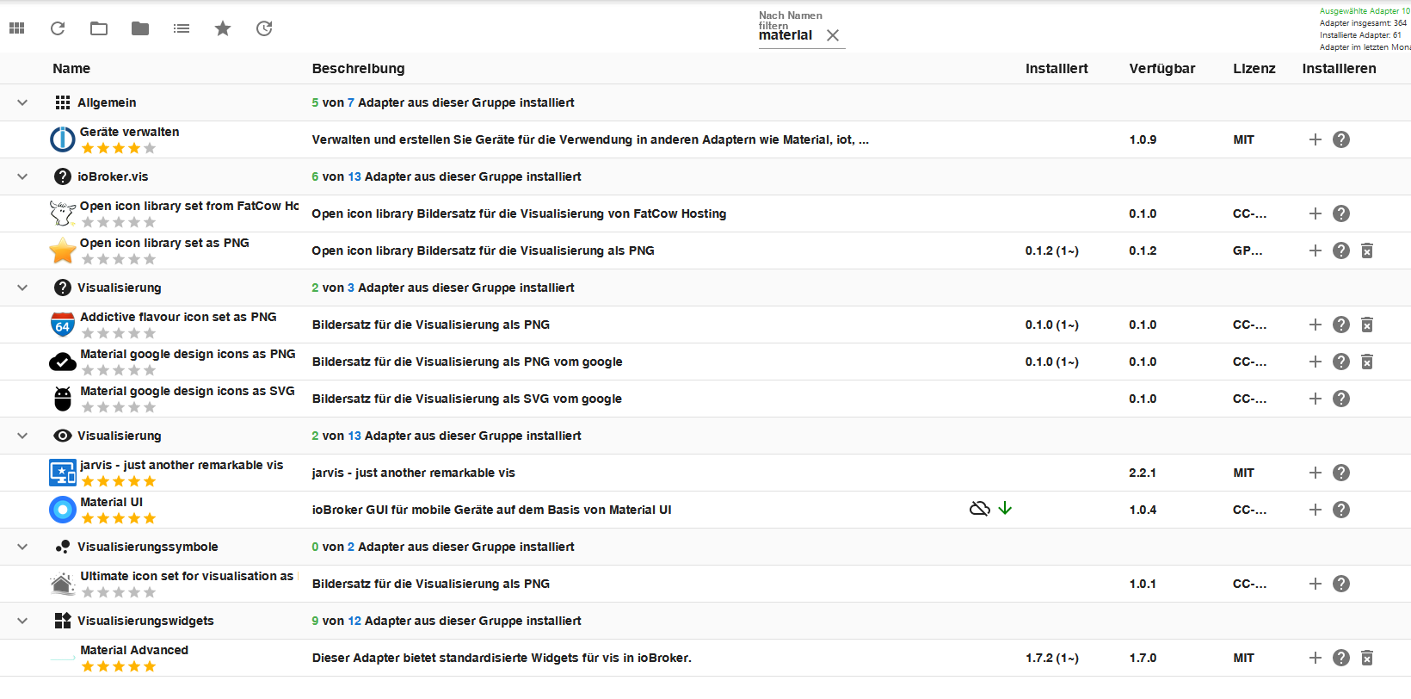Click the Addictive flavour icon set logo

point(63,325)
